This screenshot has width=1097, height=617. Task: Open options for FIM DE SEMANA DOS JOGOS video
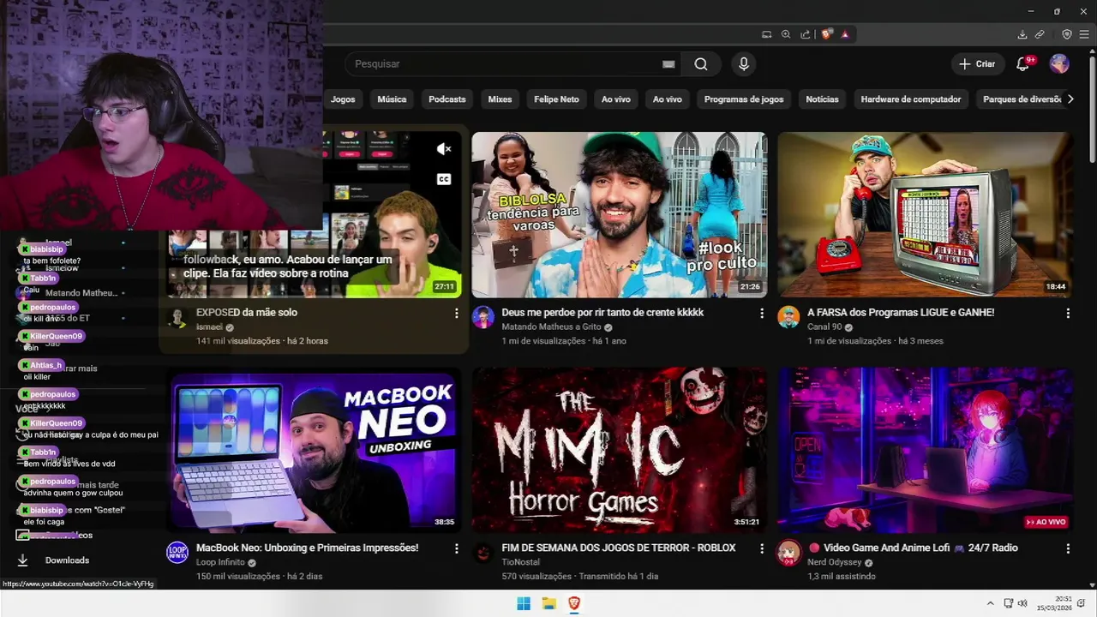click(x=762, y=548)
